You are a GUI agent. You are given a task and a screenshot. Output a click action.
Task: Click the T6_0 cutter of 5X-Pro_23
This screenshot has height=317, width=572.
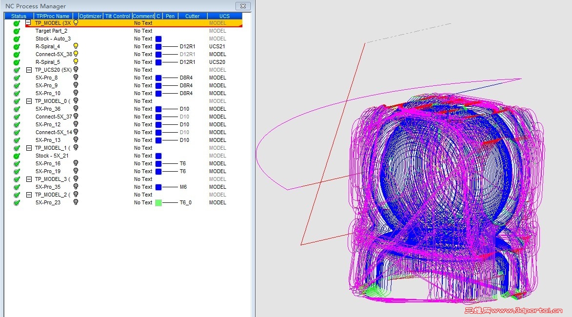[x=186, y=203]
